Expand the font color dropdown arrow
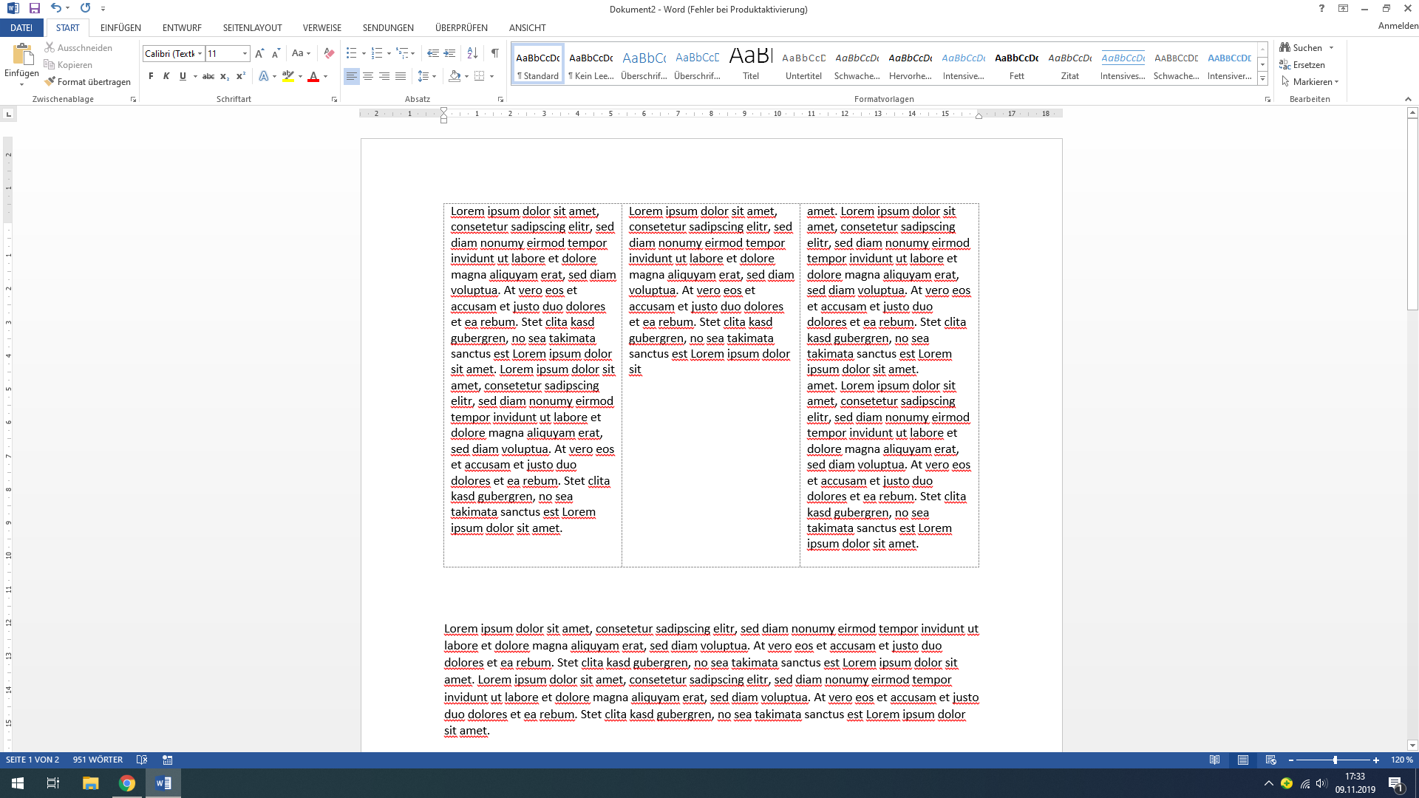The height and width of the screenshot is (798, 1419). coord(324,76)
